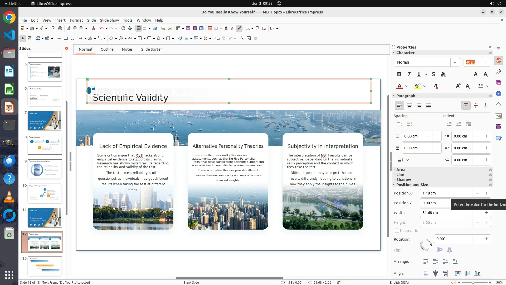Click the Bold formatting icon
The image size is (506, 285).
click(399, 74)
